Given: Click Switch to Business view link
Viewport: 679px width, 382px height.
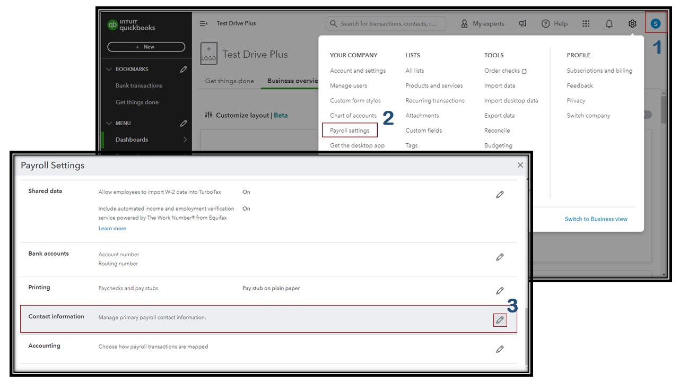Looking at the screenshot, I should 596,219.
